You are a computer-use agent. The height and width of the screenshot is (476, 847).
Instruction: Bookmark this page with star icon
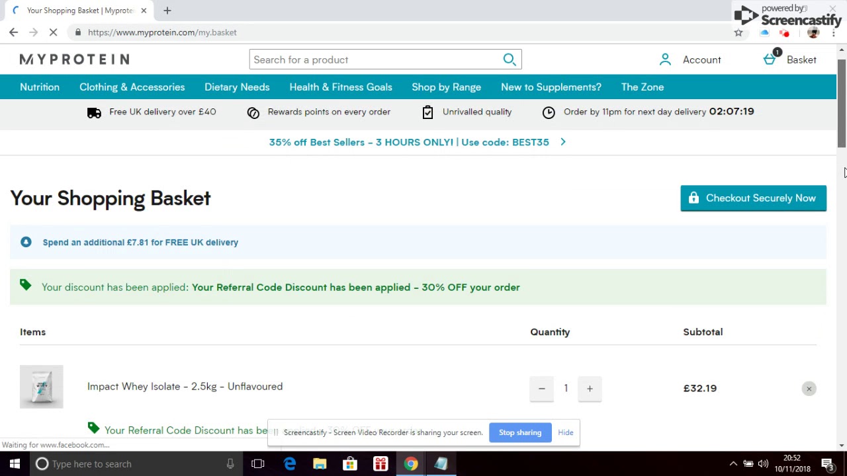pos(738,32)
